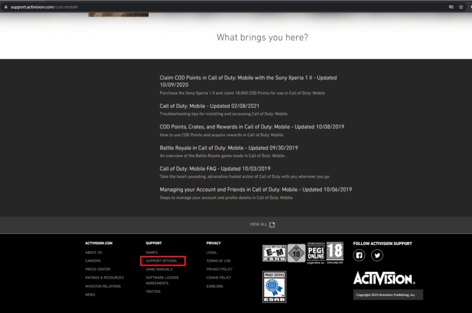Click the What brings you here? heading

[x=262, y=37]
